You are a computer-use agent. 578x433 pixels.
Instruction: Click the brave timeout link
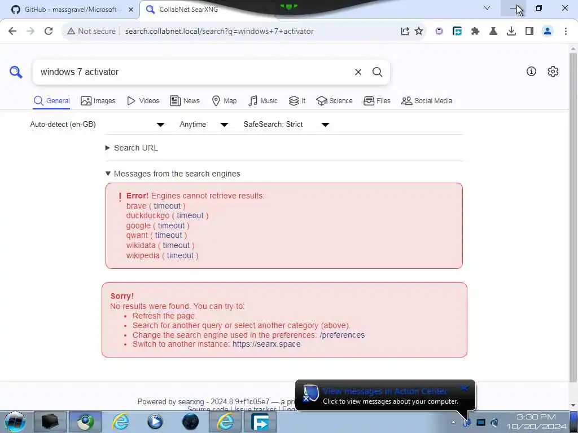pyautogui.click(x=167, y=206)
